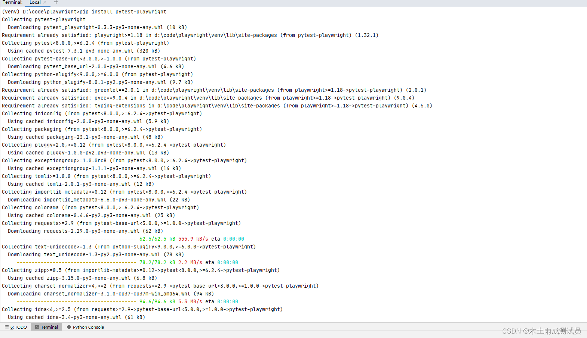587x338 pixels.
Task: Click the 94.6/94.6 kB progress bar
Action: (77, 301)
